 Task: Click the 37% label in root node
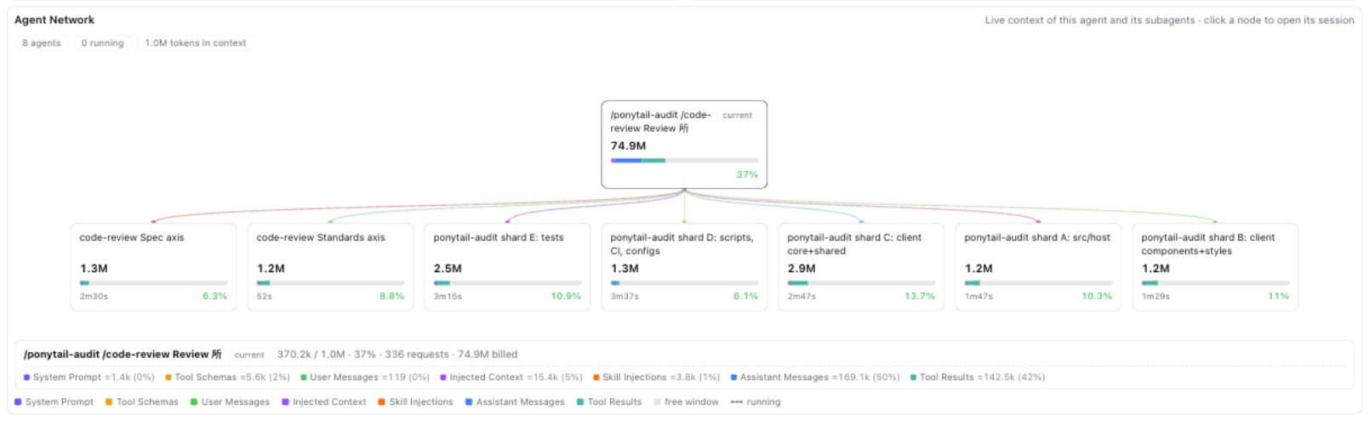pos(747,174)
